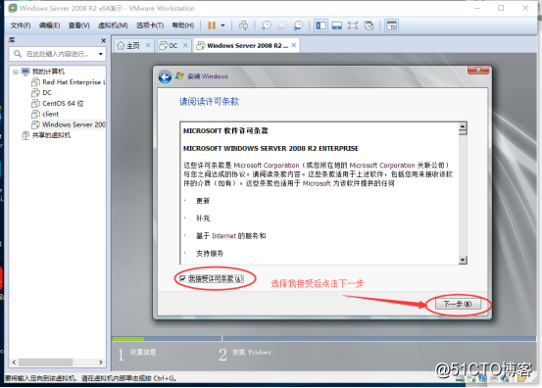The height and width of the screenshot is (388, 542).
Task: Close the 安装 Windows setup dialog
Action: coord(478,70)
